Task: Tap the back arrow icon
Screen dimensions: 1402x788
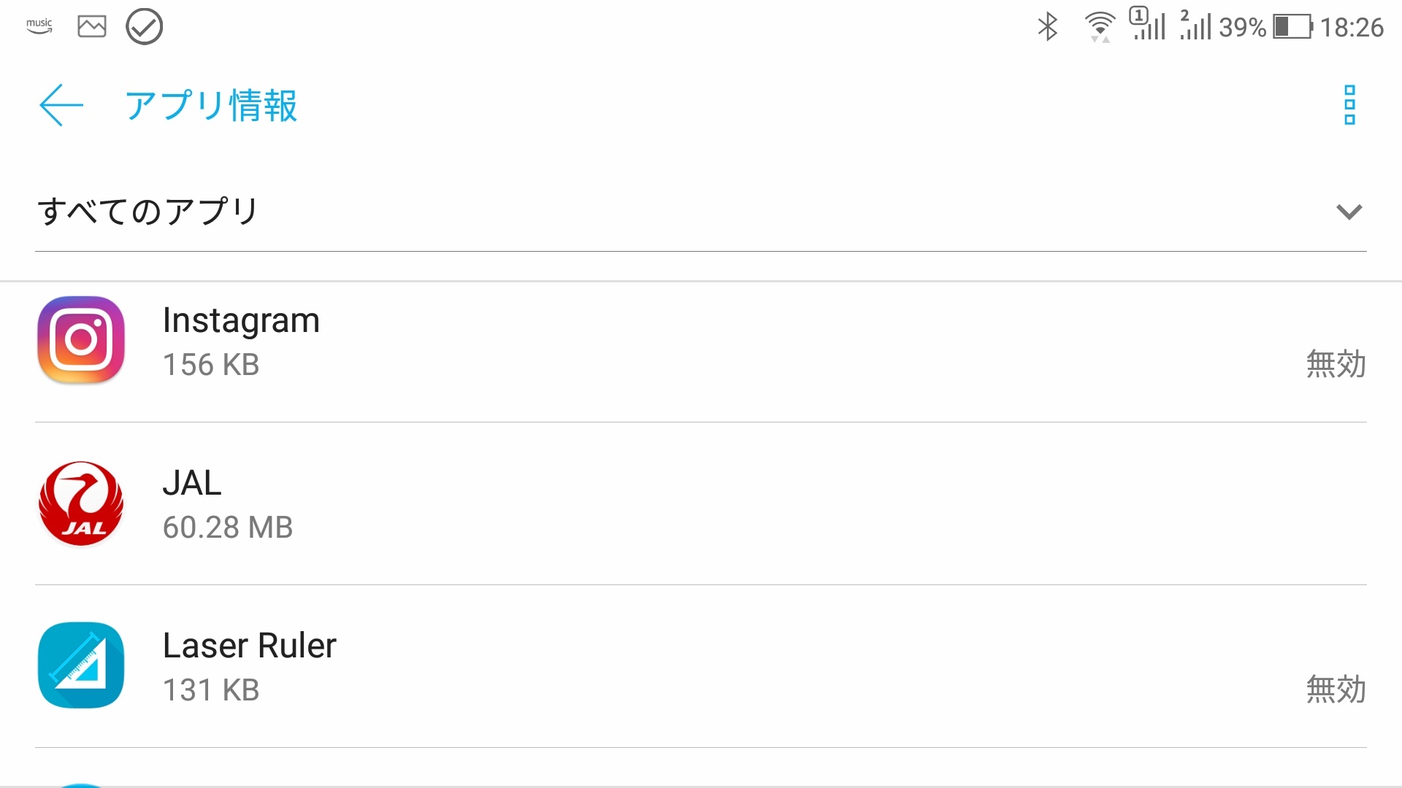Action: tap(61, 105)
